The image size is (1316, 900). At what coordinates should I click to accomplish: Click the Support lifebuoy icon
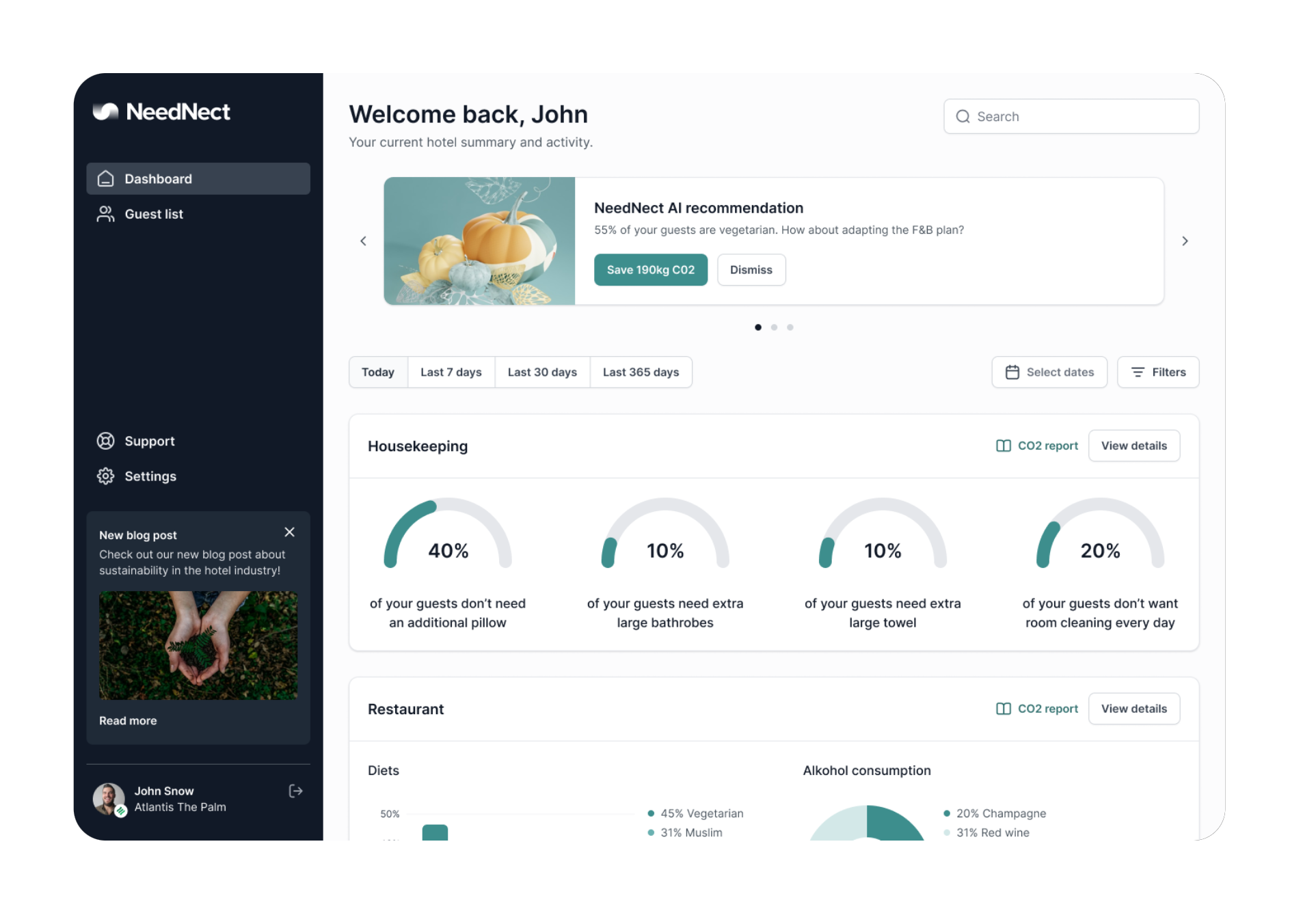pos(105,441)
